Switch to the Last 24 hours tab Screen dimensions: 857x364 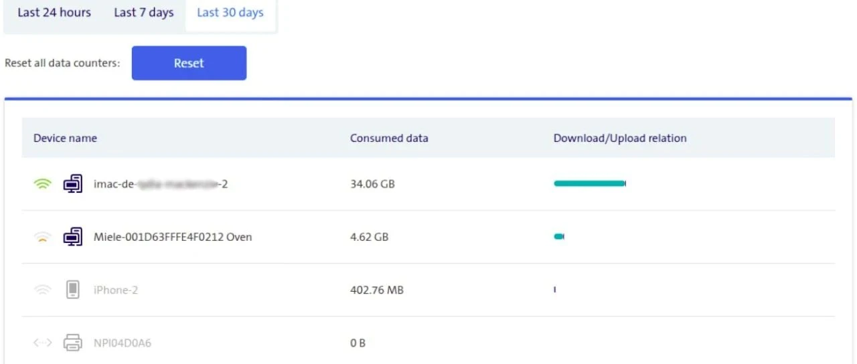54,13
